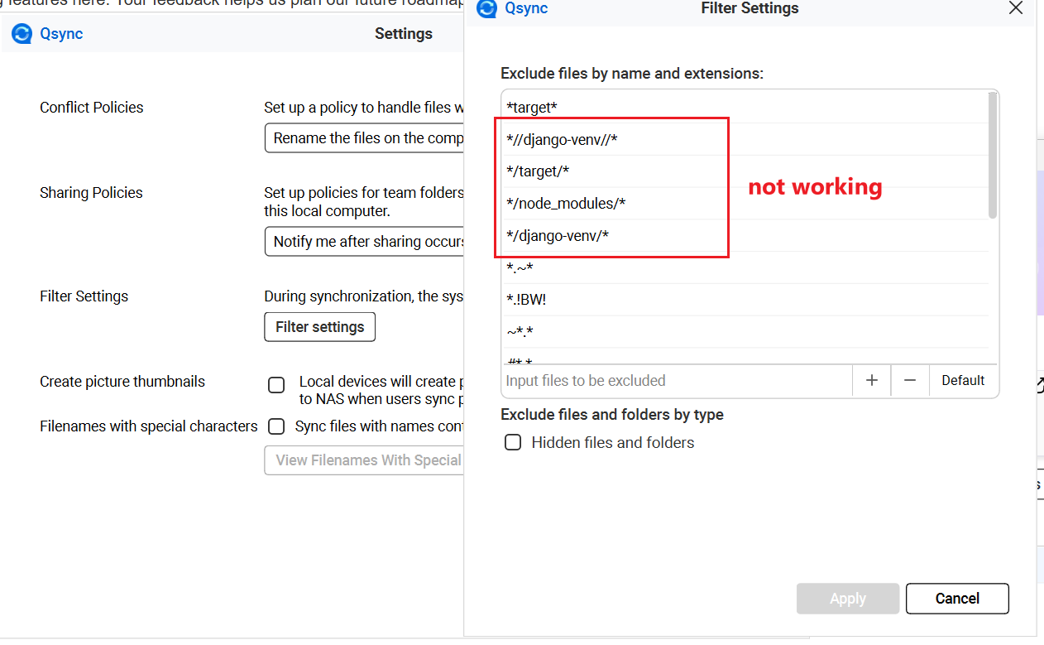Screen dimensions: 1044x645
Task: Click the minus icon to remove filter
Action: pyautogui.click(x=910, y=380)
